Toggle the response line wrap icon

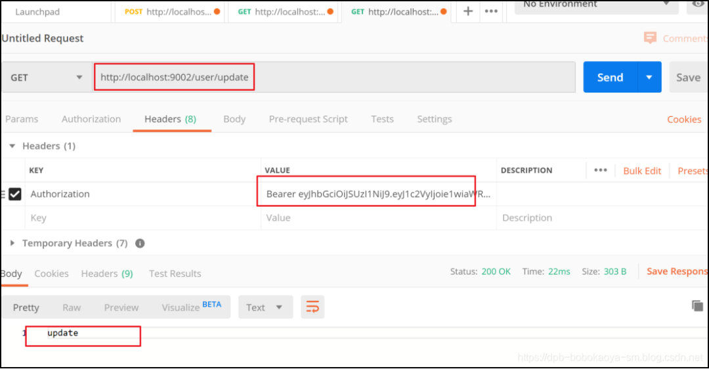click(312, 307)
